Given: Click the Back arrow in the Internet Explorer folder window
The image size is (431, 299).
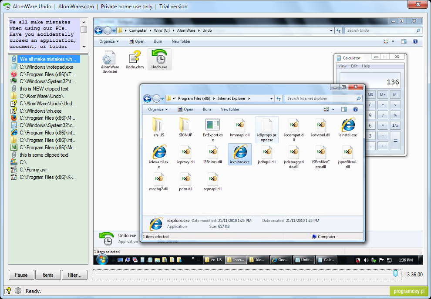Looking at the screenshot, I should pyautogui.click(x=147, y=98).
